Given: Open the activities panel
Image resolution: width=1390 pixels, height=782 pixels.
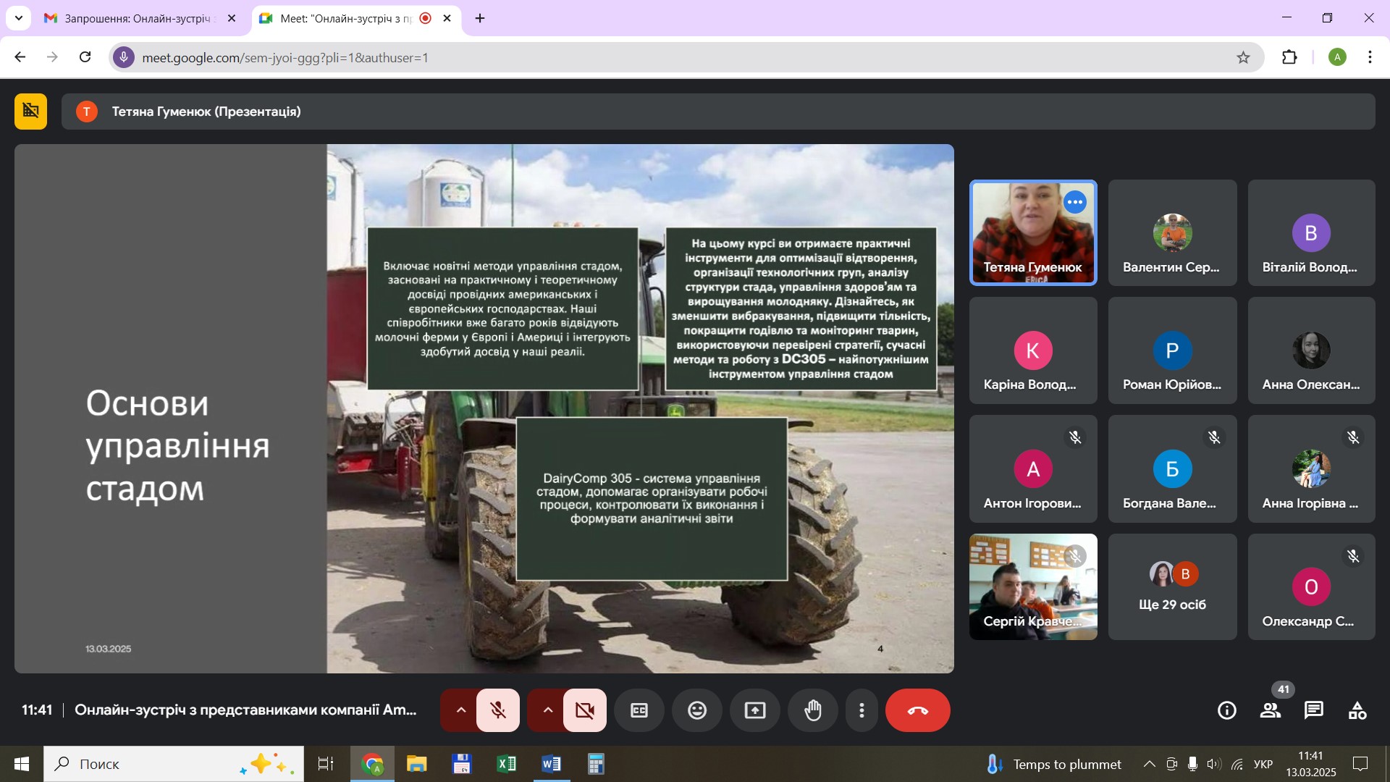Looking at the screenshot, I should pyautogui.click(x=1357, y=710).
